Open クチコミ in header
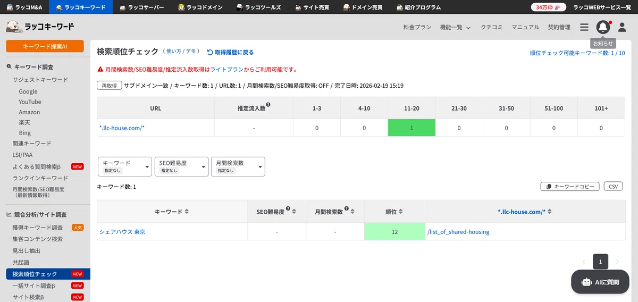638x302 pixels. tap(491, 27)
